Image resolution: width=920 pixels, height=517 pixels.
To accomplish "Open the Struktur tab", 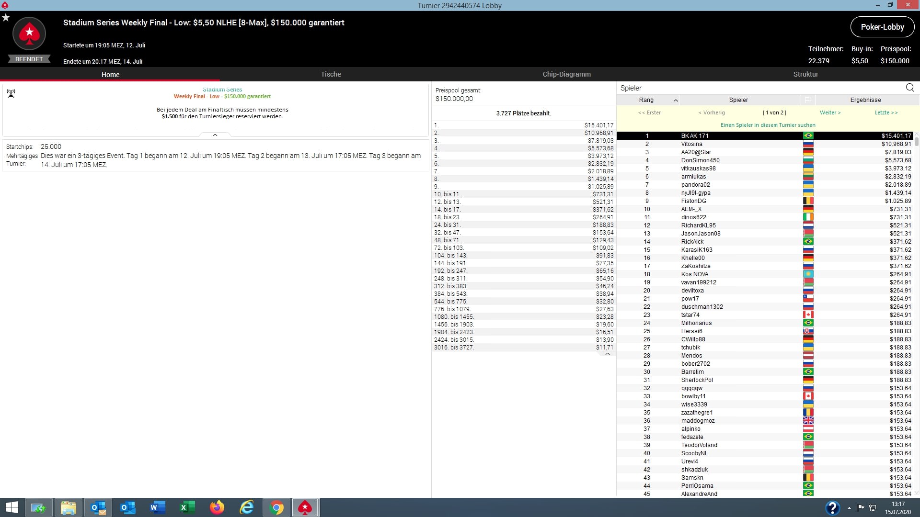I will coord(805,74).
